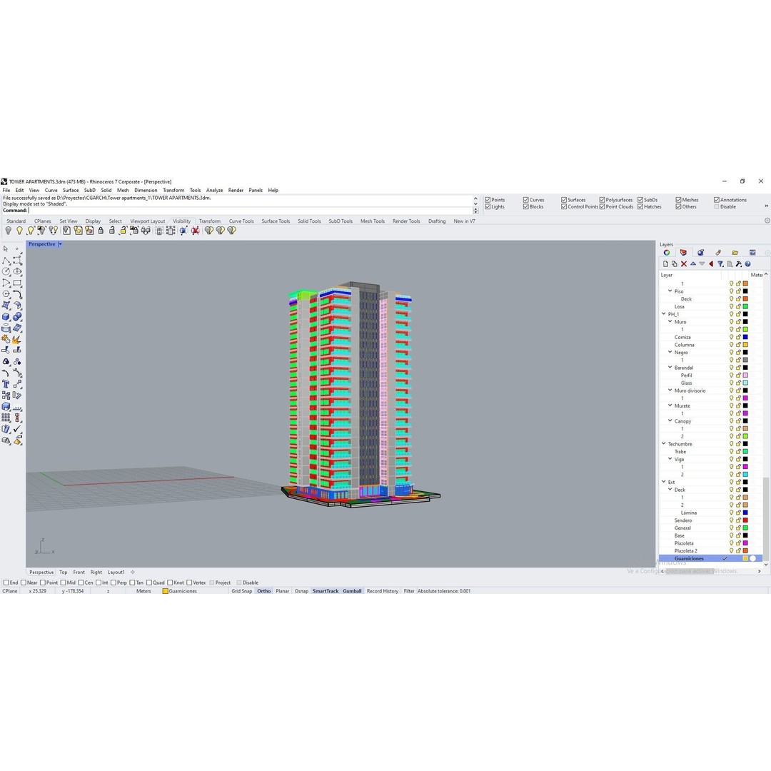Collapse the Techumbre layer group
Viewport: 771px width, 771px height.
pyautogui.click(x=663, y=444)
